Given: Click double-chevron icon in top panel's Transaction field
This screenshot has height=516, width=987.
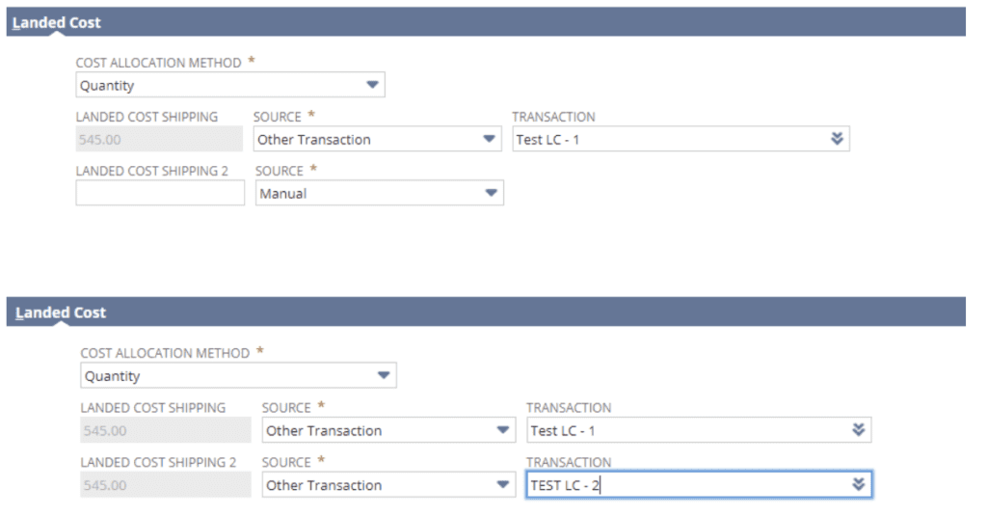Looking at the screenshot, I should (x=837, y=139).
